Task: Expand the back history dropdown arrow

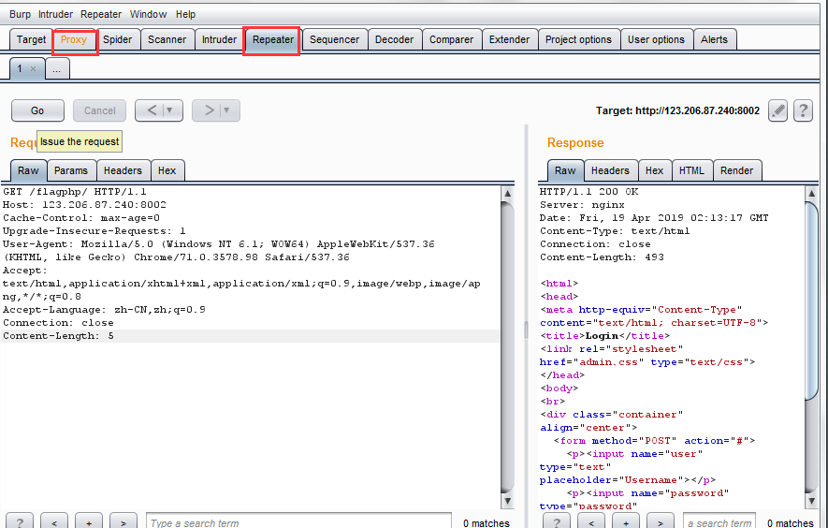Action: (170, 110)
